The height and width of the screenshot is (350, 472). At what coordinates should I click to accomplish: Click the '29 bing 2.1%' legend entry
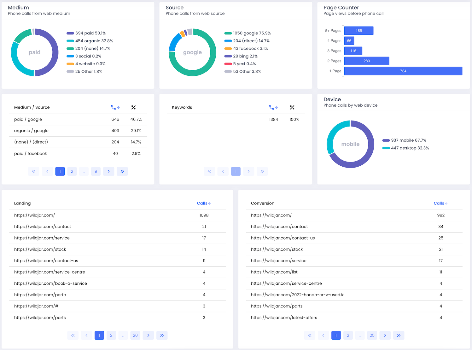(241, 56)
